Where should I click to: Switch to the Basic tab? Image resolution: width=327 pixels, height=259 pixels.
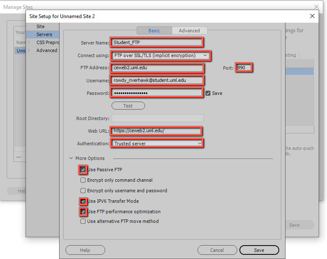pos(154,31)
